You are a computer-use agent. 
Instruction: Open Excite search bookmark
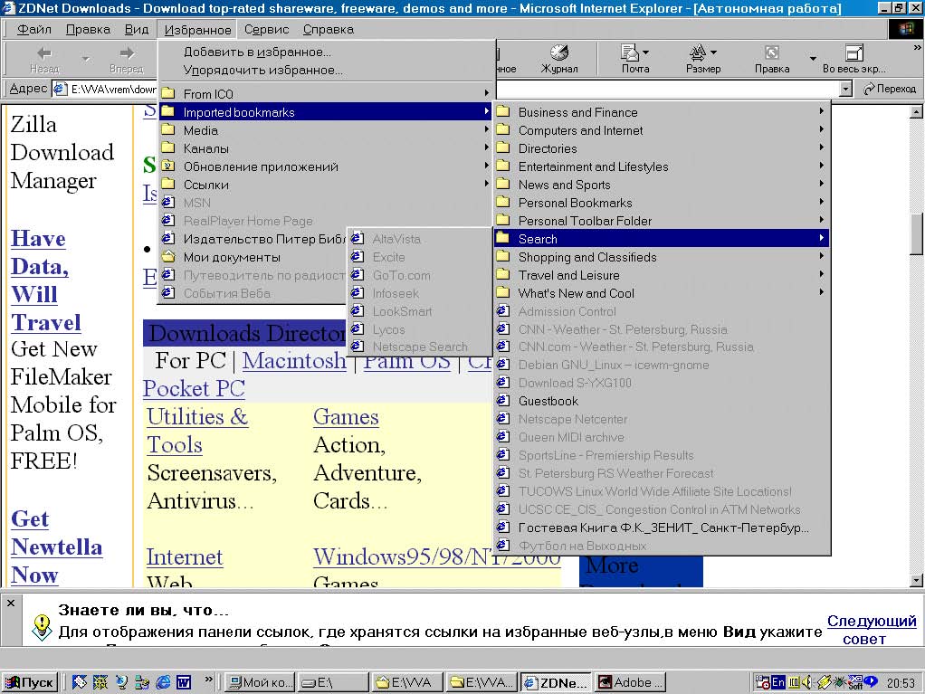pos(419,257)
